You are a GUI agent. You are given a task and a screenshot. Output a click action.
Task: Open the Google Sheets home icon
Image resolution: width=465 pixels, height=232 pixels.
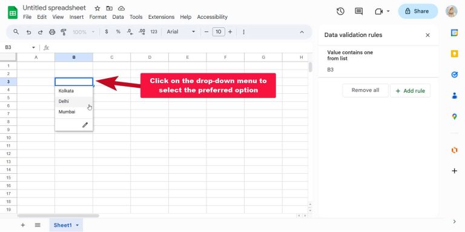(13, 12)
